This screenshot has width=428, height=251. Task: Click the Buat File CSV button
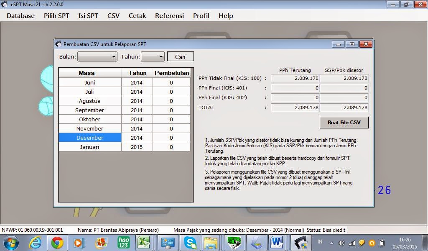click(344, 122)
